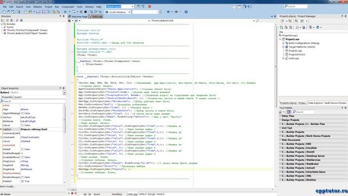Open the 32-bit Windows platform dropdown

point(129,12)
